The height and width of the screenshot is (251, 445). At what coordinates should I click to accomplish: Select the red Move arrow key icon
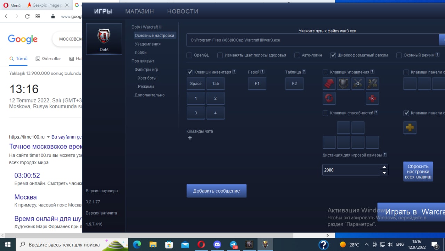[x=329, y=83]
